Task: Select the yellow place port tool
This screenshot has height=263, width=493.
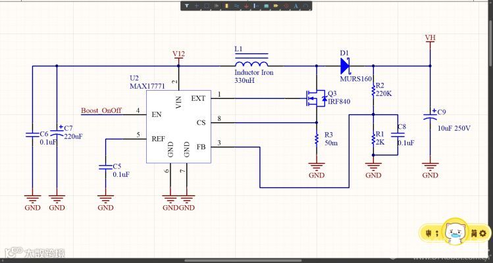Action: pos(276,6)
